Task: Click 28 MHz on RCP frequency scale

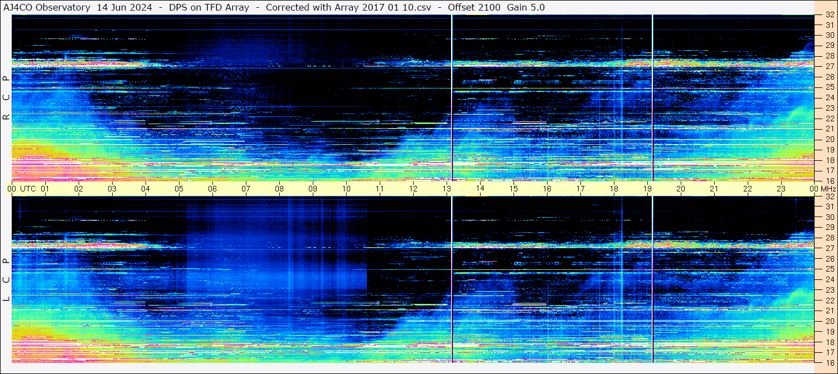Action: click(x=829, y=56)
